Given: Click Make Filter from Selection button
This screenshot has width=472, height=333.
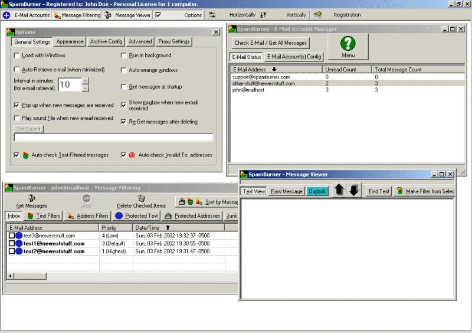Looking at the screenshot, I should (x=424, y=191).
